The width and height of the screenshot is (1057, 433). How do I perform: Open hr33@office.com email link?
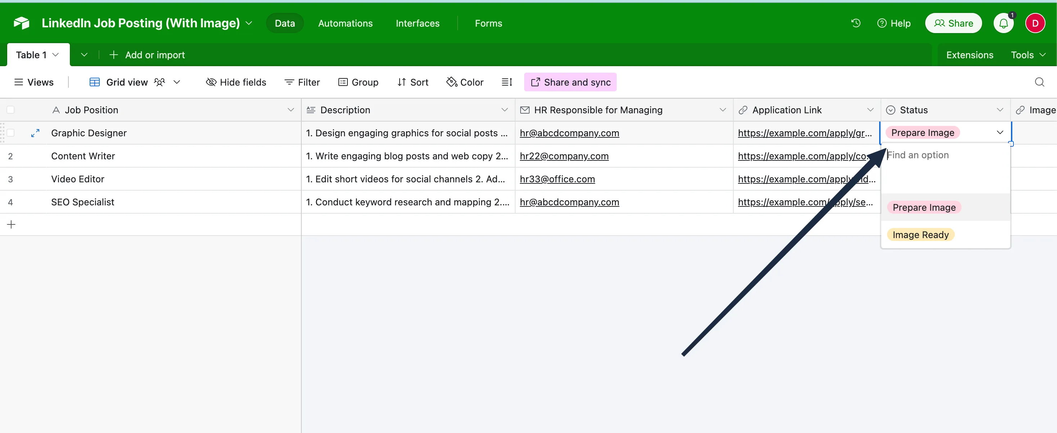[557, 179]
